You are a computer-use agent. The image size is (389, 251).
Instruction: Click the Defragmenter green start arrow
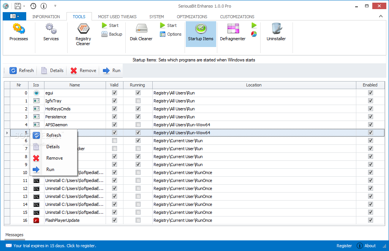254,25
